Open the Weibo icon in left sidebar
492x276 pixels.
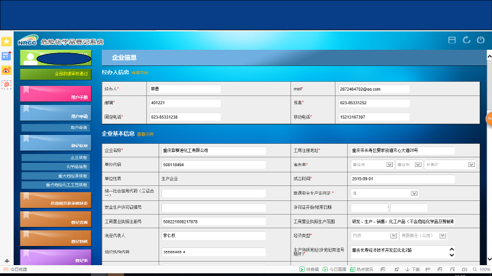6,70
